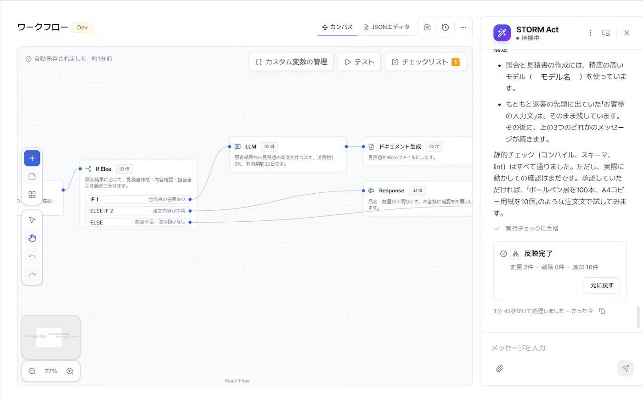
Task: Click the redo arrow icon
Action: [x=32, y=275]
